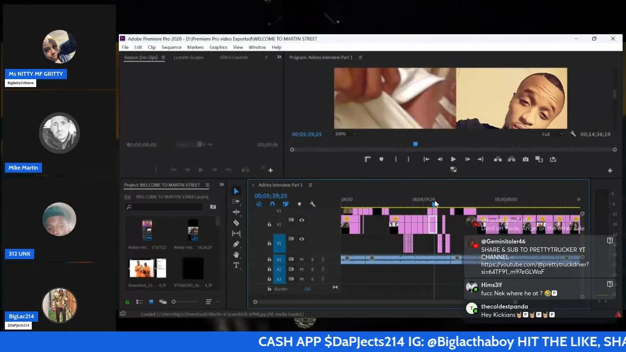Select the Hand tool

[x=236, y=255]
